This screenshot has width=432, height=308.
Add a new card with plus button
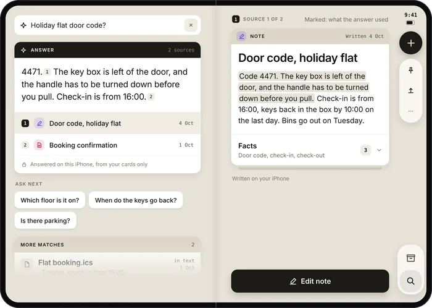click(410, 43)
